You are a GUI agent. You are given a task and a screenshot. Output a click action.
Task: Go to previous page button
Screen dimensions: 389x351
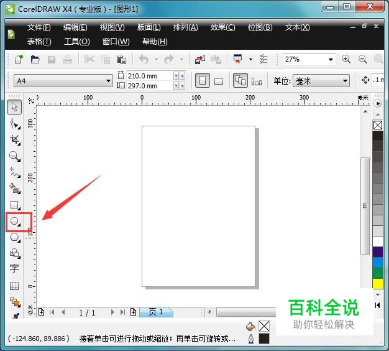click(x=63, y=312)
